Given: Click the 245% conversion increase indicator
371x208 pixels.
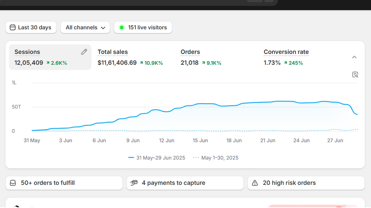Looking at the screenshot, I should tap(293, 63).
